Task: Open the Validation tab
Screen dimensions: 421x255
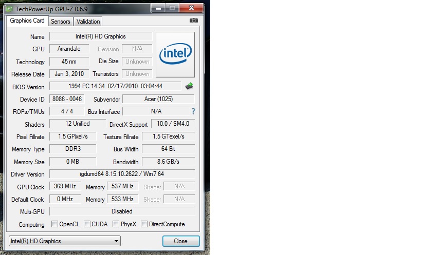Action: coord(88,22)
